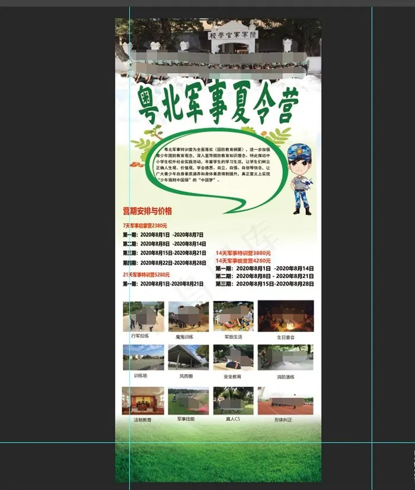Pick the 风雨棚 shelter photo

pyautogui.click(x=189, y=358)
